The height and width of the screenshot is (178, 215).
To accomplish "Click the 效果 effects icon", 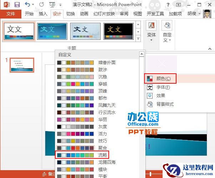I will tap(150, 95).
